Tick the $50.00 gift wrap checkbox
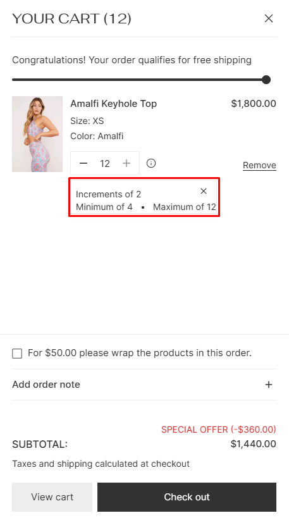This screenshot has width=289, height=525. pyautogui.click(x=17, y=354)
